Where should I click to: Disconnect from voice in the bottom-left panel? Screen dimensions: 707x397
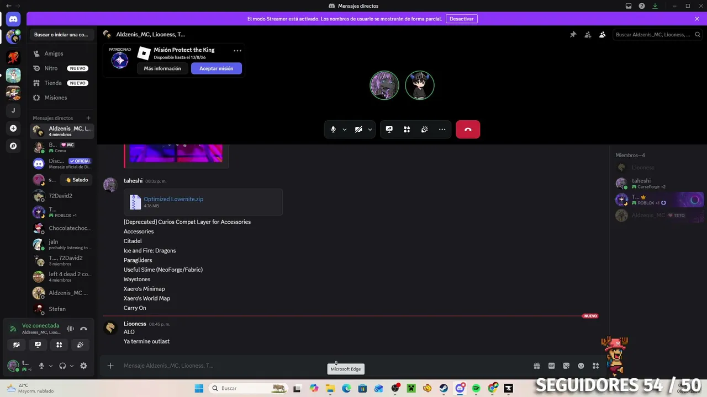83,329
